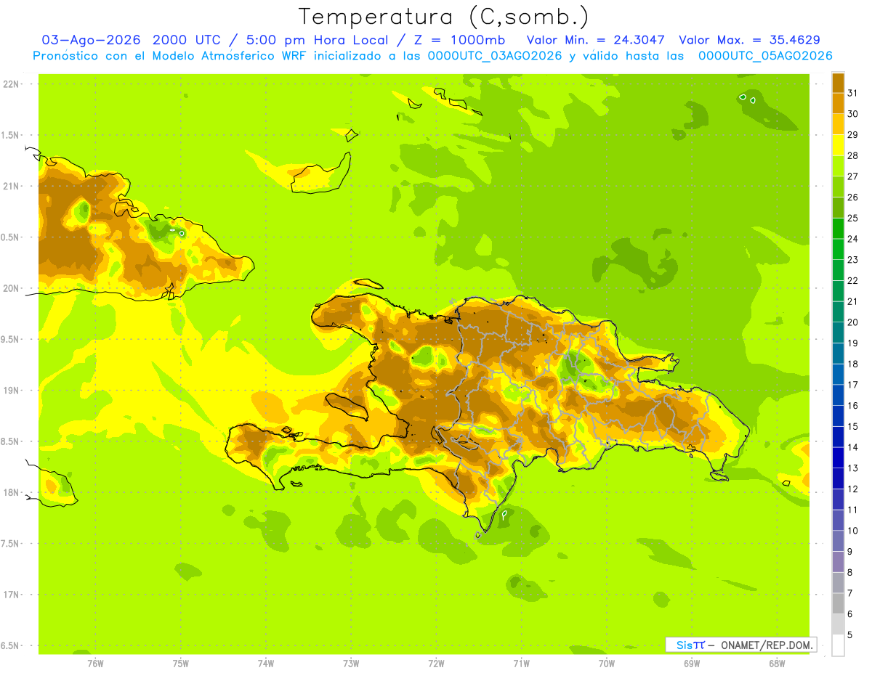
Task: Click the '71W' longitude label
Action: click(521, 663)
